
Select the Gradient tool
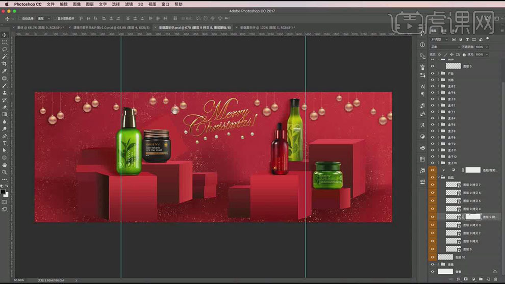(x=5, y=114)
